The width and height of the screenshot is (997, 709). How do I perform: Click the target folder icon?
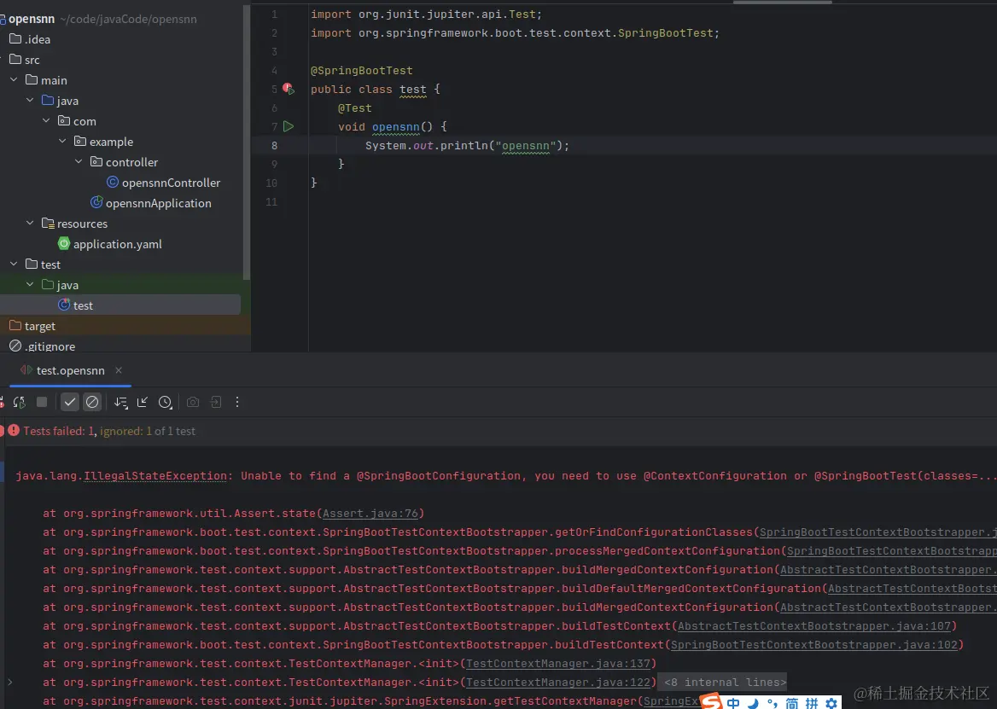coord(15,325)
